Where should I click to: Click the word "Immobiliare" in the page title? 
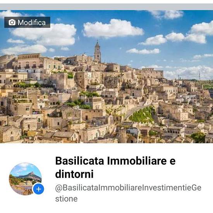tap(137, 161)
